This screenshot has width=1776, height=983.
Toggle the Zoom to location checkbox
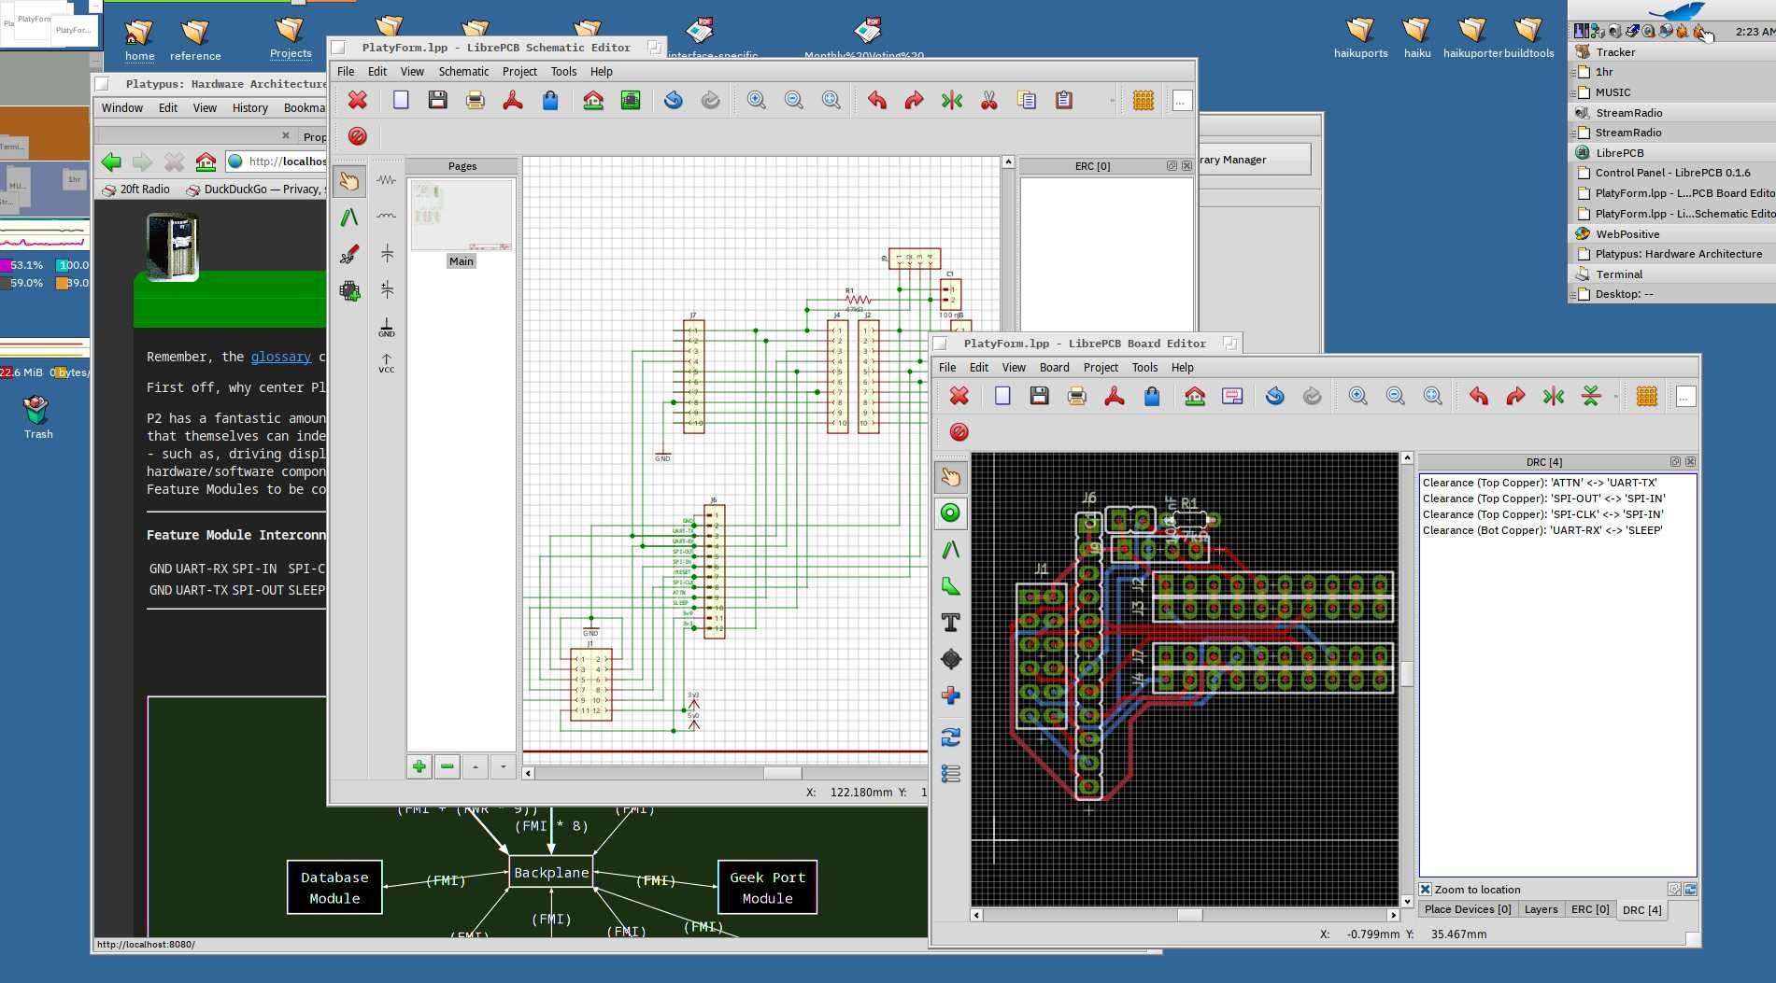coord(1426,890)
